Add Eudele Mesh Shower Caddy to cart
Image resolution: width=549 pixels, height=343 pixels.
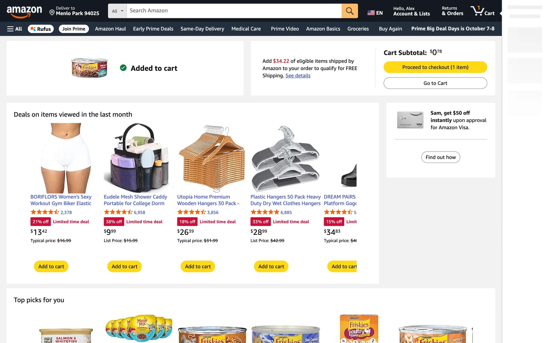124,266
